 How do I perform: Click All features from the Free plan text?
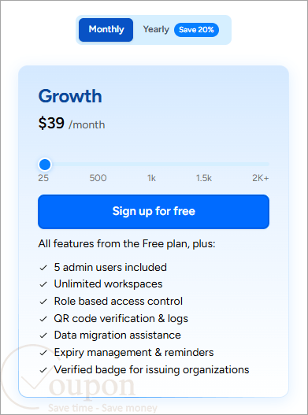pos(127,244)
